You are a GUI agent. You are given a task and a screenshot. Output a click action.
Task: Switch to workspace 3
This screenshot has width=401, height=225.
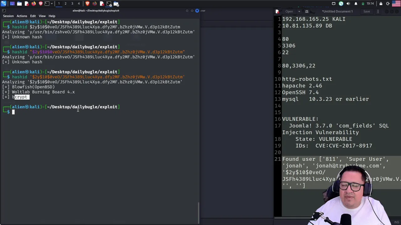point(72,4)
